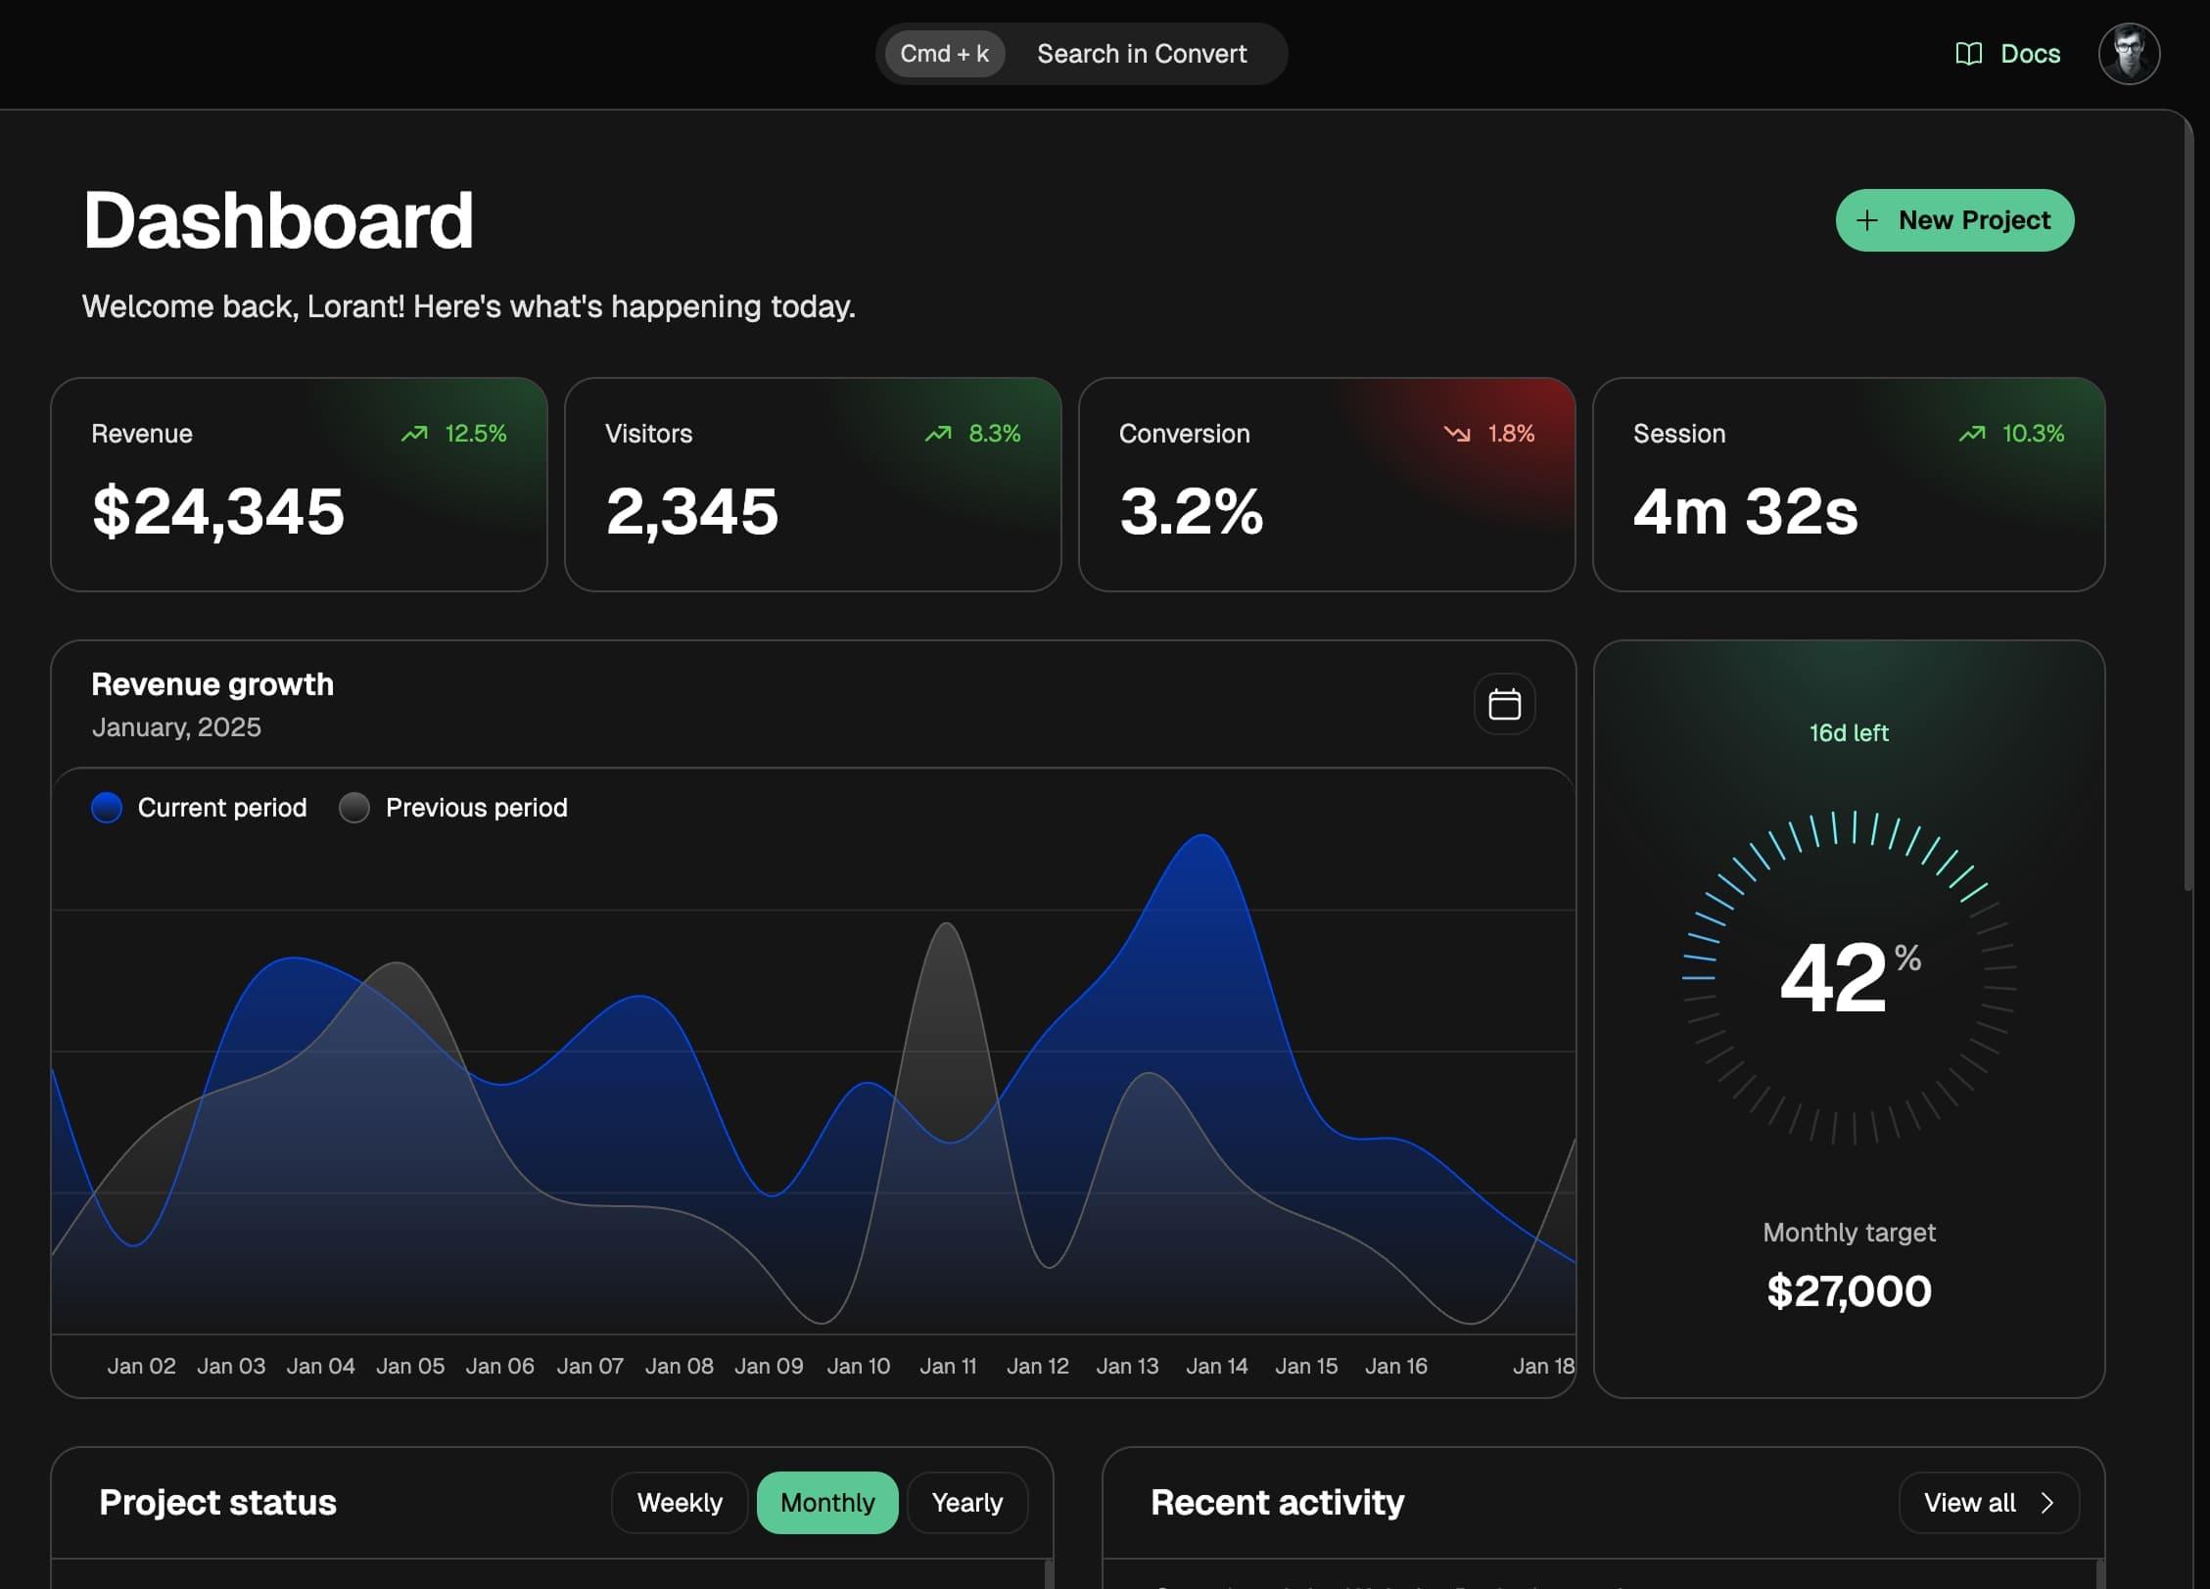Open the user profile avatar
2210x1589 pixels.
pyautogui.click(x=2129, y=54)
